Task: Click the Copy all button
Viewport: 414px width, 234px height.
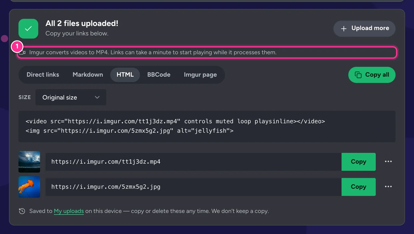Action: [372, 75]
